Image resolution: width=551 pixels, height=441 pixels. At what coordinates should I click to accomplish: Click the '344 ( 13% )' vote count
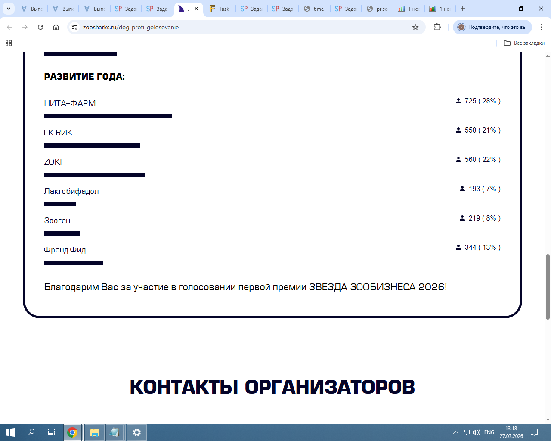coord(483,247)
